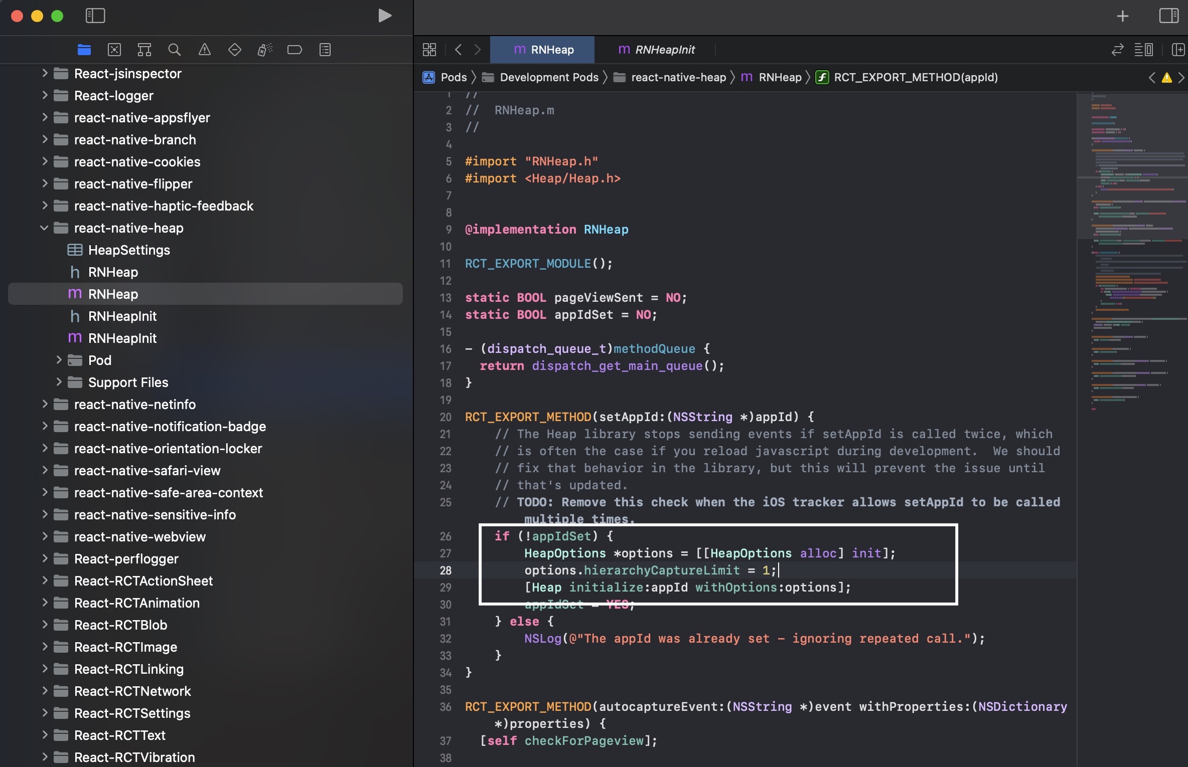Open the Find navigator magnifier icon

tap(174, 50)
